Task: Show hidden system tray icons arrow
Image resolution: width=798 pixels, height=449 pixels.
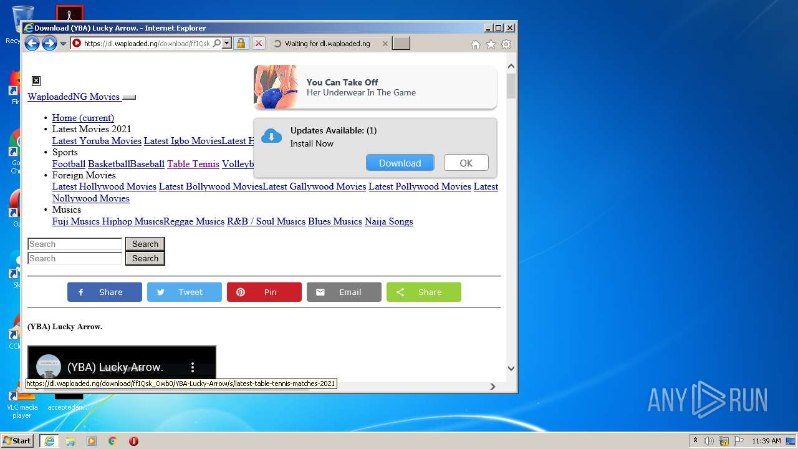Action: 695,441
